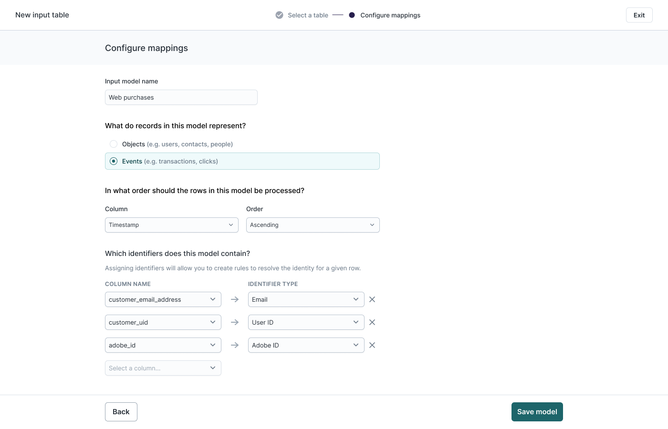Click the arrow next to customer_email_address
668x429 pixels.
pyautogui.click(x=235, y=299)
